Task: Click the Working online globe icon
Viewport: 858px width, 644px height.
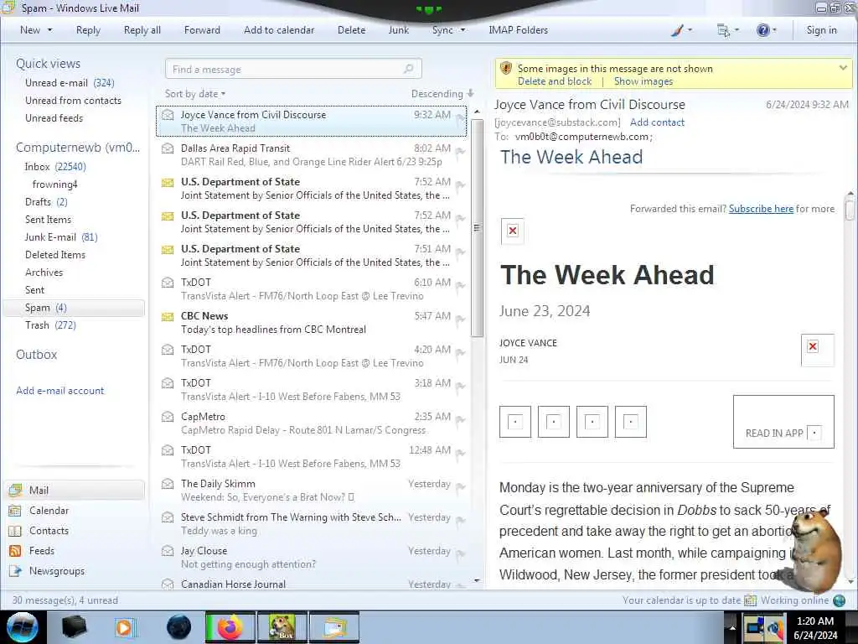Action: coord(839,600)
